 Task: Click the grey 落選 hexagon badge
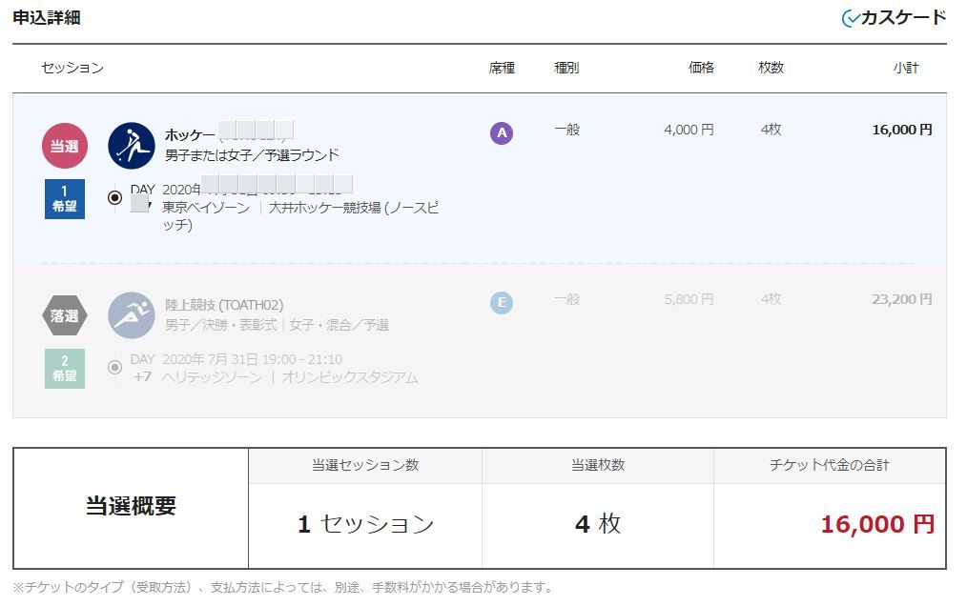tap(65, 315)
